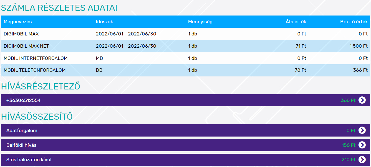Screen dimensions: 371x167
Task: Click the 78 Ft VAT value
Action: tap(301, 70)
